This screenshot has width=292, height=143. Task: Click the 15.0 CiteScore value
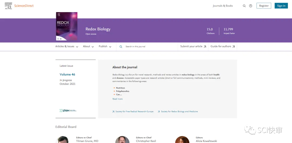[210, 29]
